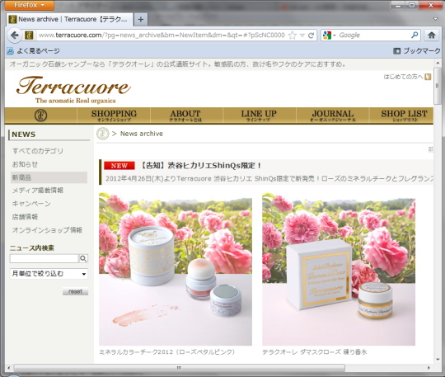Open the ブックマーク menu on bookmarks bar
Image resolution: width=445 pixels, height=377 pixels.
click(417, 51)
